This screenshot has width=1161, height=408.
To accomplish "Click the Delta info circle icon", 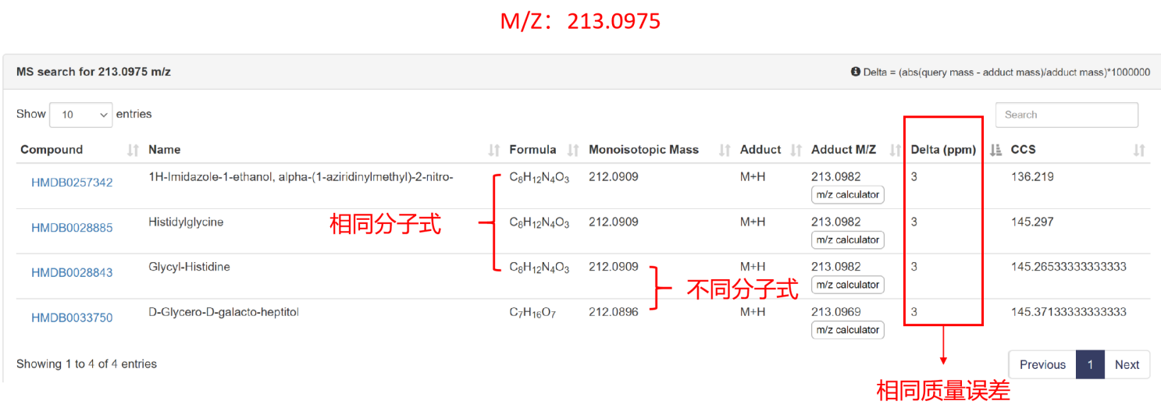I will [856, 72].
